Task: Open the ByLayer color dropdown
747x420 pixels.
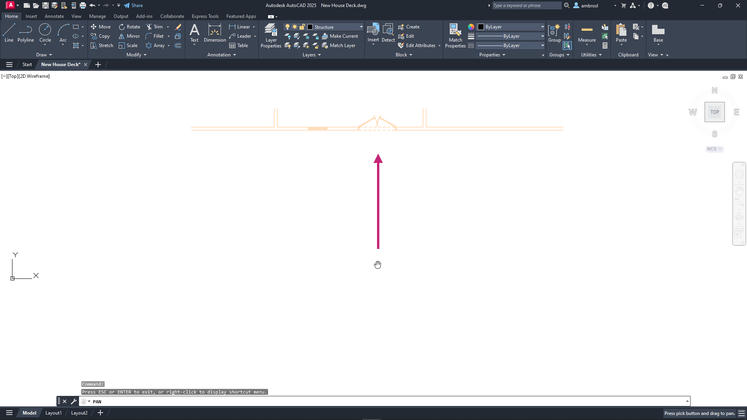Action: [542, 27]
